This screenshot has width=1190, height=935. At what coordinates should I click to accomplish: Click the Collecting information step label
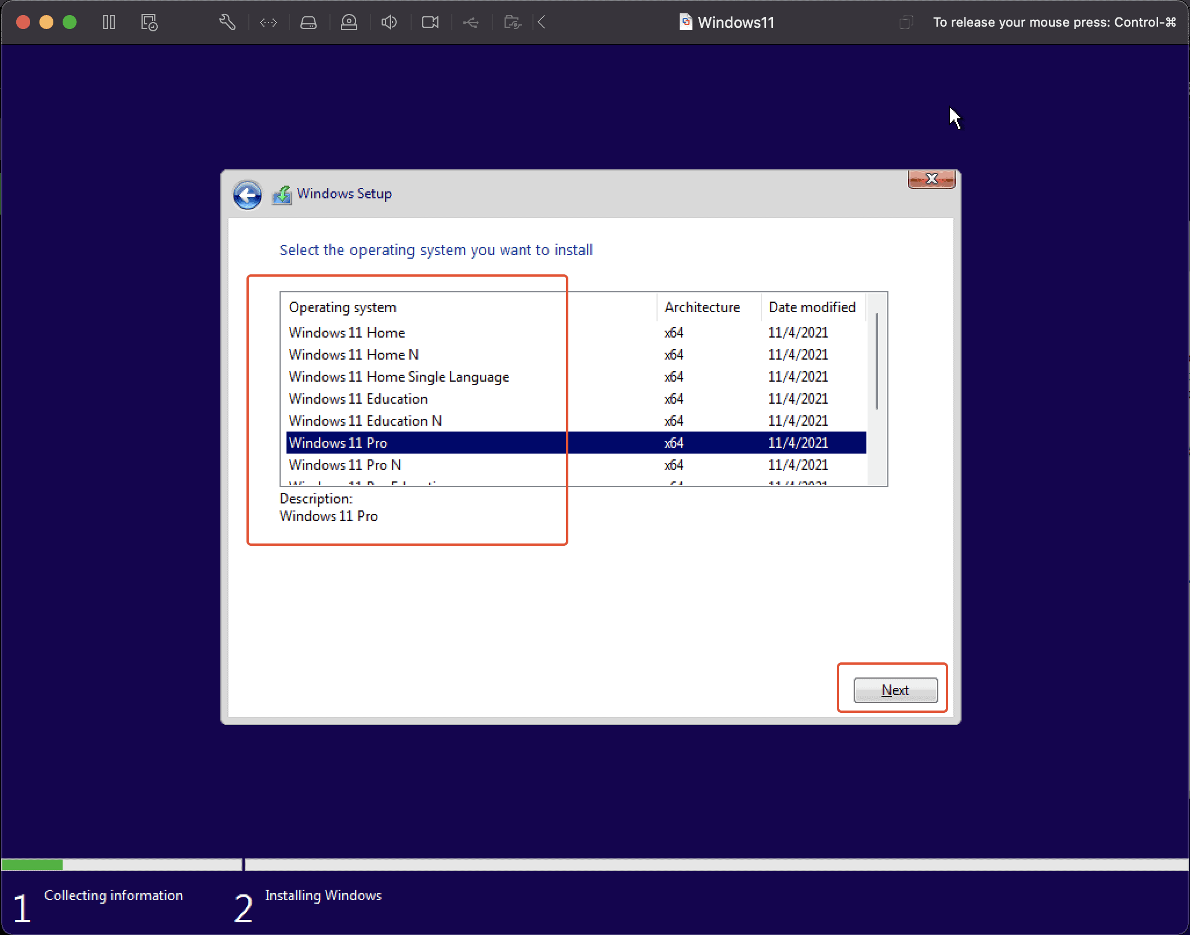[x=114, y=895]
